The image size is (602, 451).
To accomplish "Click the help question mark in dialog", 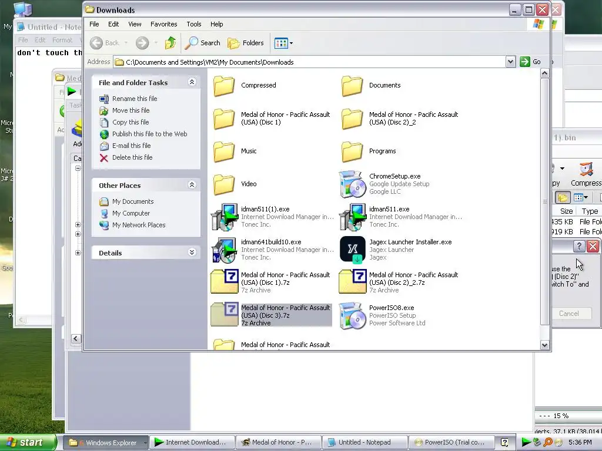I will tap(579, 246).
